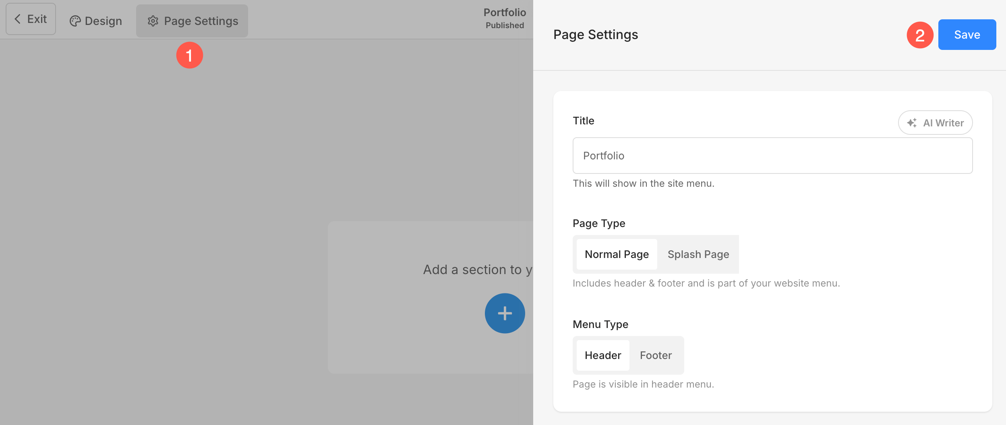
Task: Click the sparkle icon on AI Writer
Action: click(912, 123)
